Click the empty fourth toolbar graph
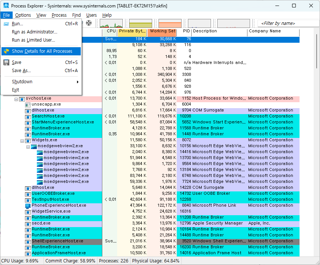Screen dimensions: 320x265 [x=199, y=23]
